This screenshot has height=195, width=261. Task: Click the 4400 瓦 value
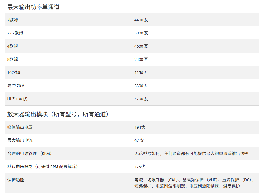(x=141, y=20)
